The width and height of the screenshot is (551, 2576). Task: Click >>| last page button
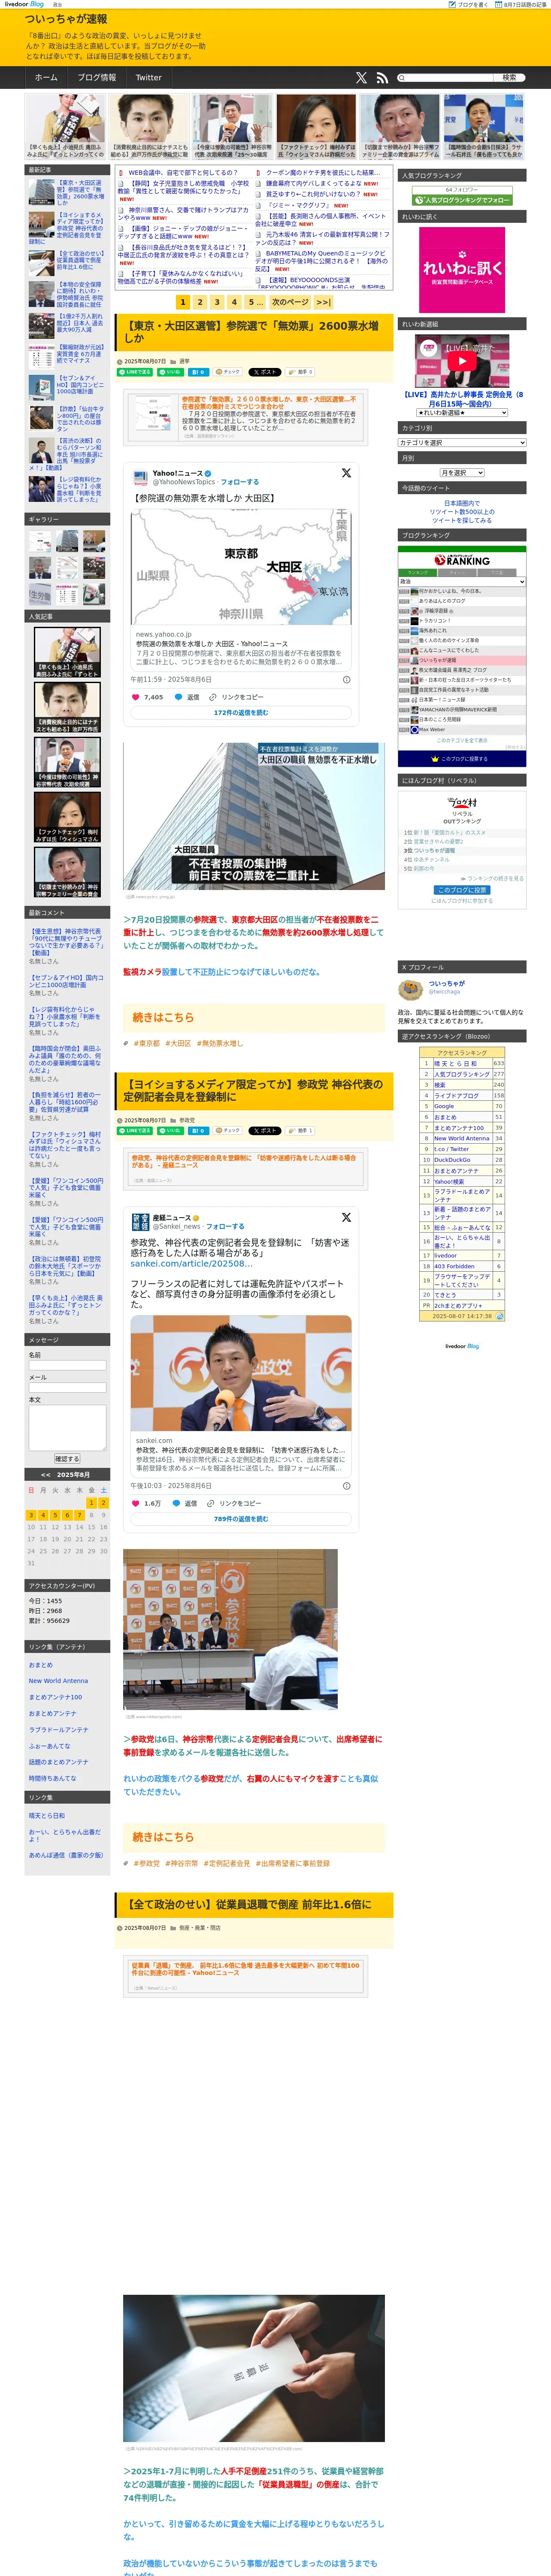click(x=323, y=302)
